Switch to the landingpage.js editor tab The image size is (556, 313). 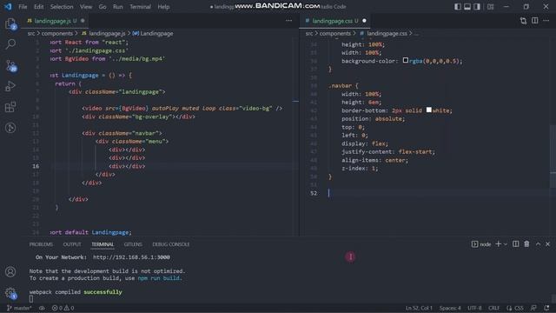coord(53,21)
